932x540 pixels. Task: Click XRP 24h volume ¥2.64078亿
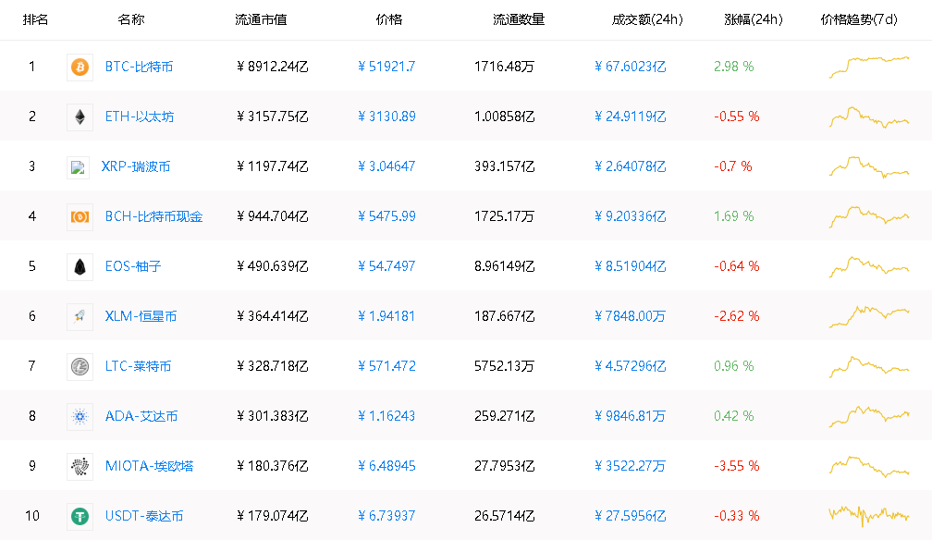click(630, 166)
